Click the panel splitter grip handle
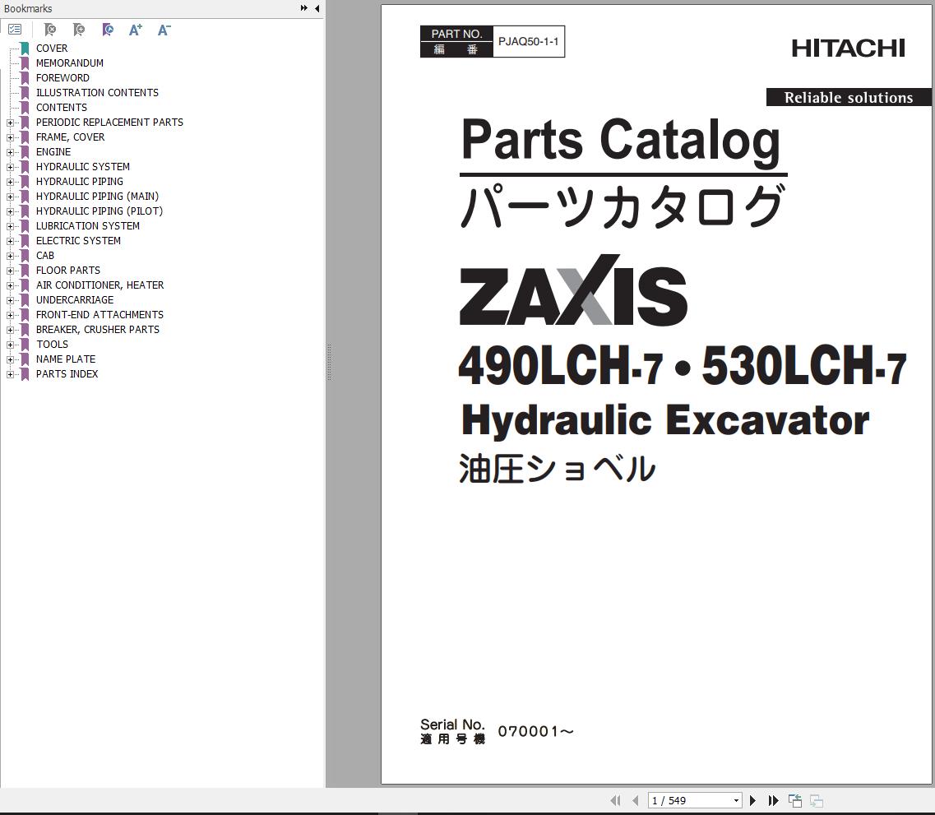The width and height of the screenshot is (935, 815). click(x=329, y=362)
